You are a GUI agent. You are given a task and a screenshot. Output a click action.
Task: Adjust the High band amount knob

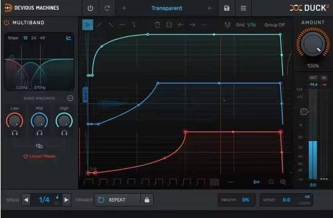click(64, 121)
